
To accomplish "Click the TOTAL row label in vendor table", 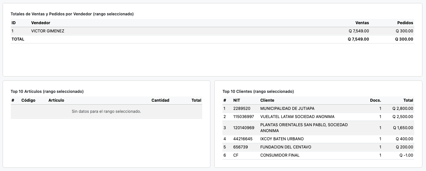I will (x=18, y=39).
